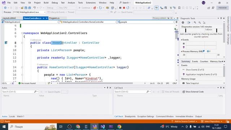Open the user account avatar
231x130 pixels.
204,3
